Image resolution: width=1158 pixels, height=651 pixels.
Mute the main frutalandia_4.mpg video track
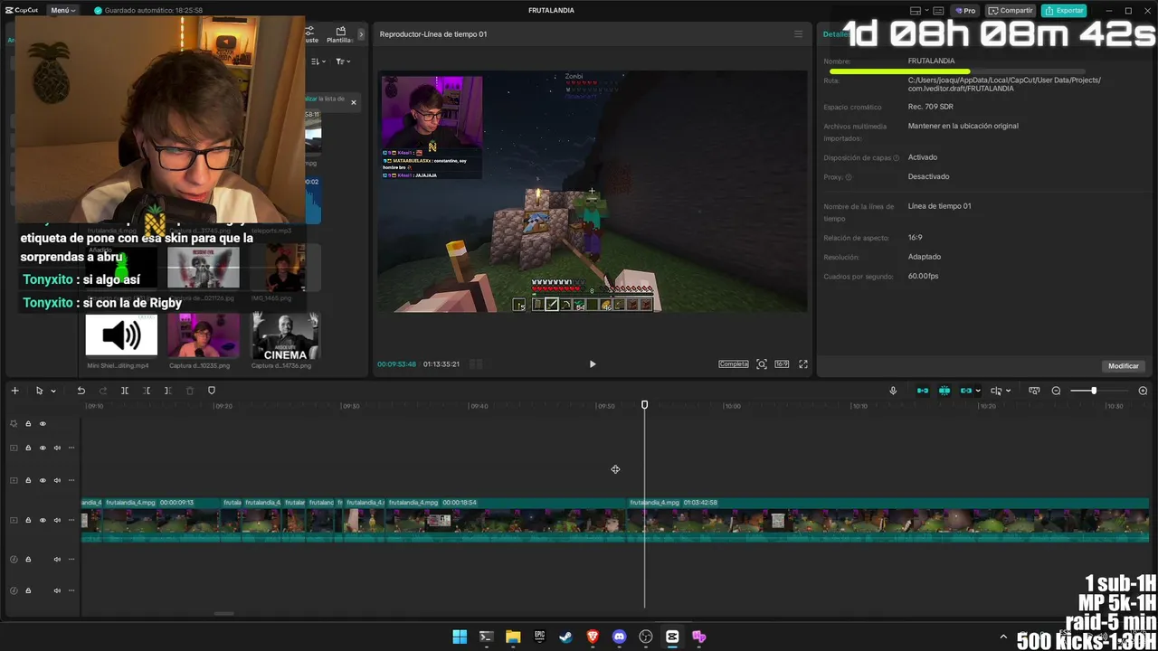coord(57,520)
